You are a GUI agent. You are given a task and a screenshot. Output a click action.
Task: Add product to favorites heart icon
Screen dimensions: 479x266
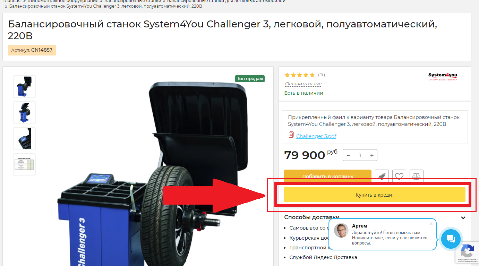click(399, 176)
